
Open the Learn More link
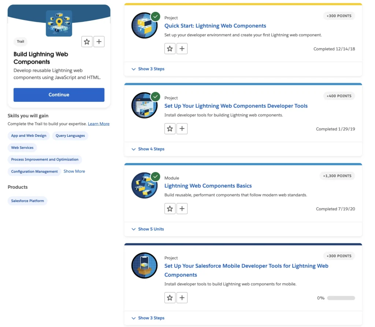click(99, 124)
